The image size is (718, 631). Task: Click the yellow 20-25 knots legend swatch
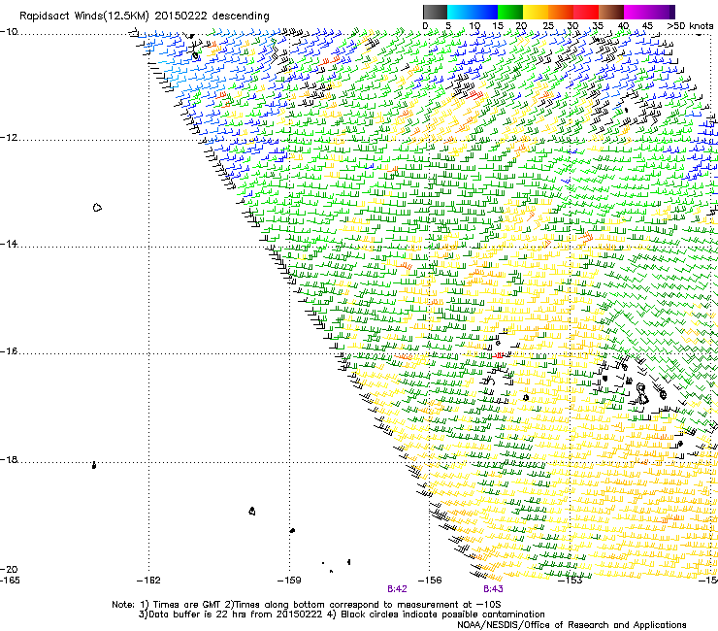(536, 12)
